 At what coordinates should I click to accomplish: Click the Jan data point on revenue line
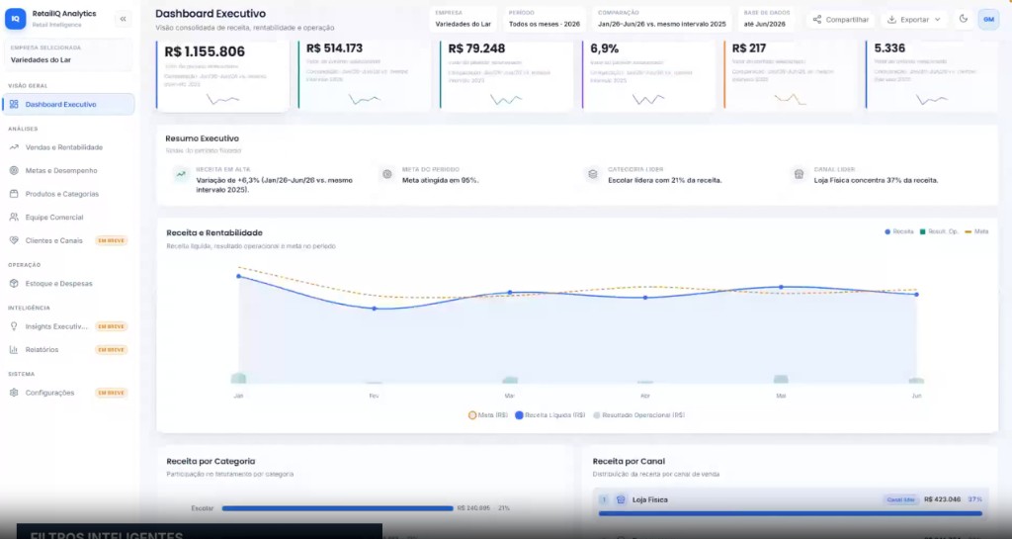239,276
